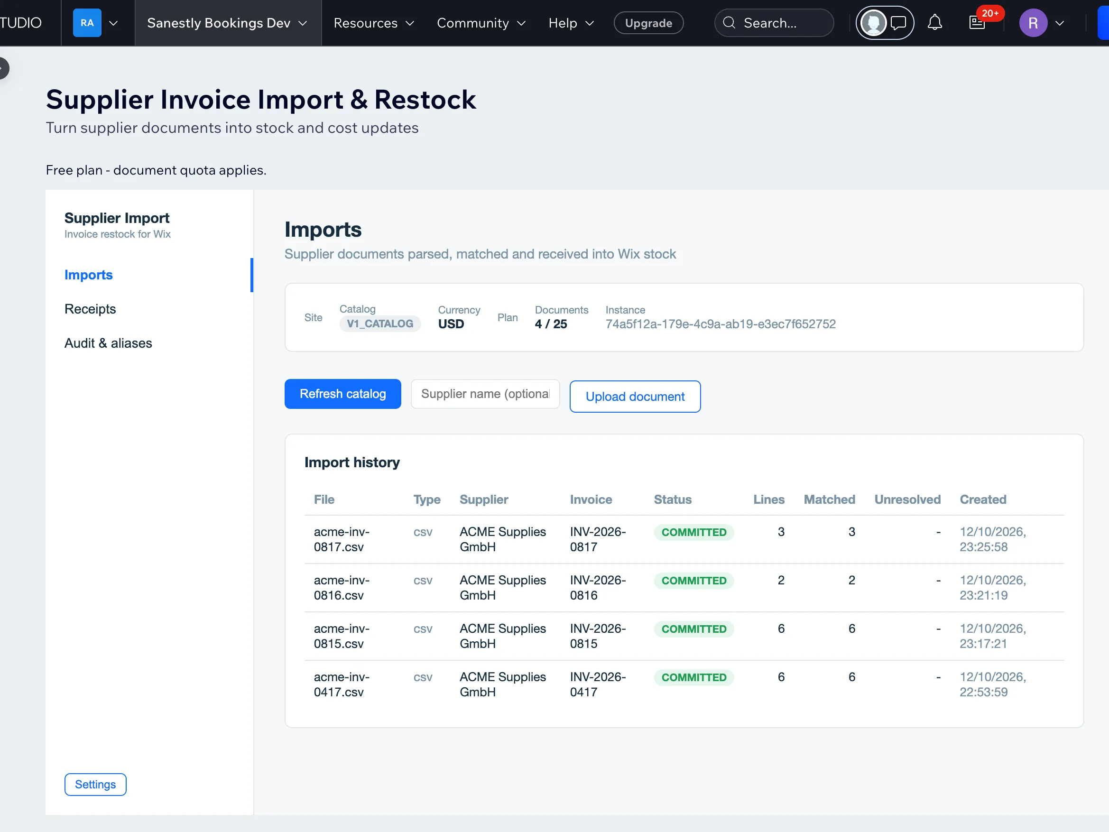Click the purple R profile avatar

click(x=1033, y=23)
